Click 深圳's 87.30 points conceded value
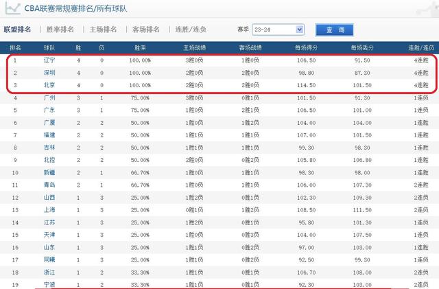This screenshot has height=289, width=439. click(x=362, y=73)
